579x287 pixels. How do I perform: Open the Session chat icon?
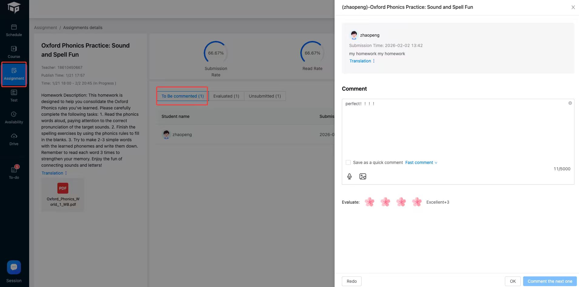coord(14,267)
